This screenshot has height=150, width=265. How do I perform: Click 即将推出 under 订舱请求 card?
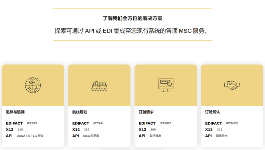click(x=155, y=136)
